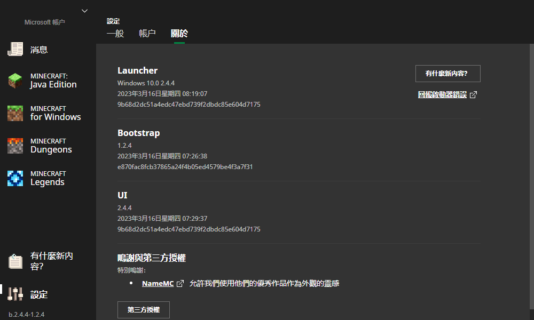The image size is (534, 320).
Task: Click the Bootstrap hash e870fac8fcb... text
Action: [185, 167]
